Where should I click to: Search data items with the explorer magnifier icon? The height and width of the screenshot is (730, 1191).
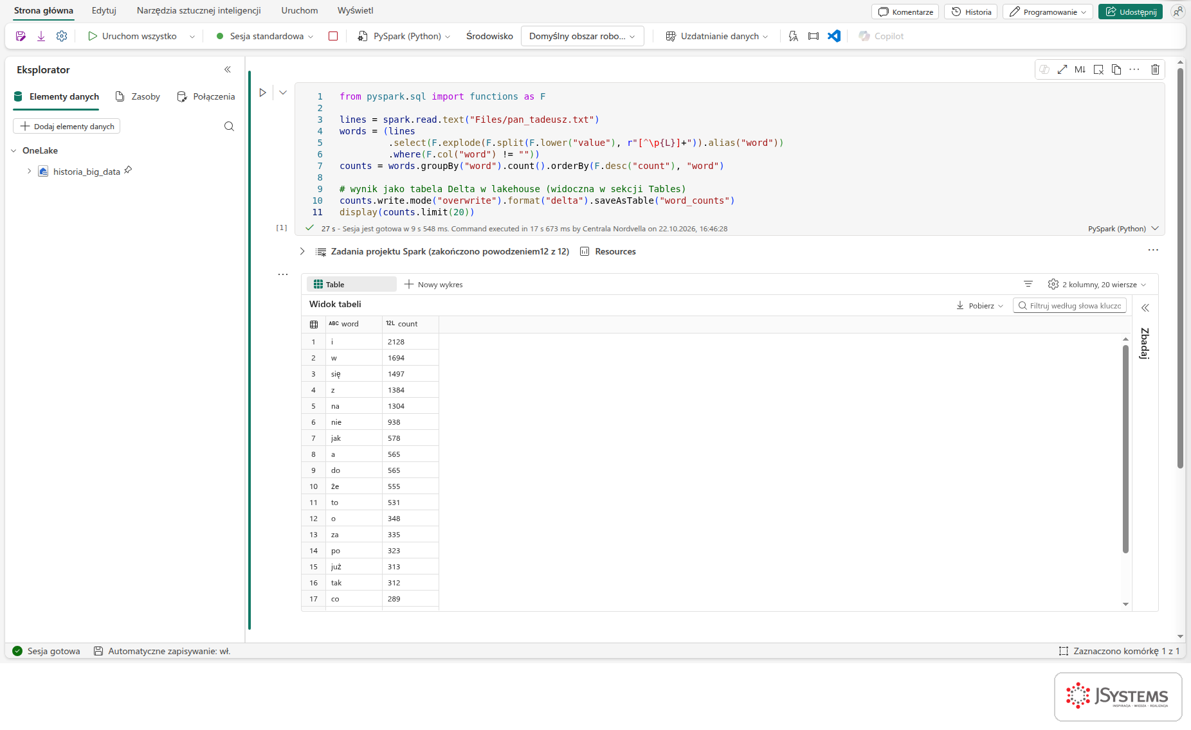tap(229, 126)
